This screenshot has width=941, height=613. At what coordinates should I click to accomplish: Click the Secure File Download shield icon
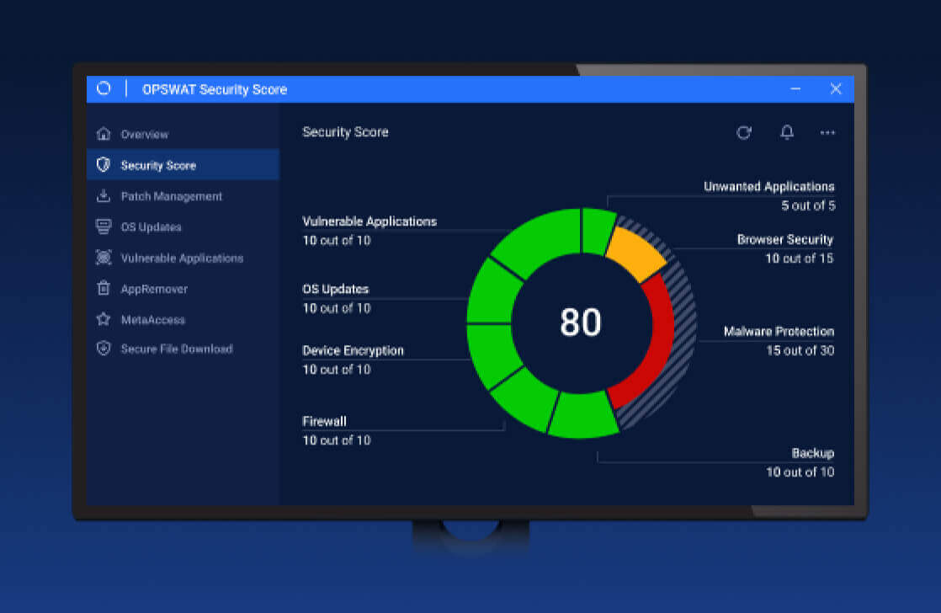click(104, 349)
